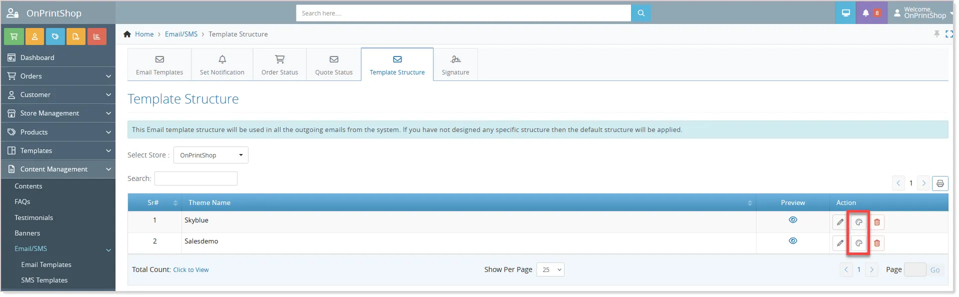Expand the Orders sidebar menu
Image resolution: width=959 pixels, height=297 pixels.
[x=58, y=76]
